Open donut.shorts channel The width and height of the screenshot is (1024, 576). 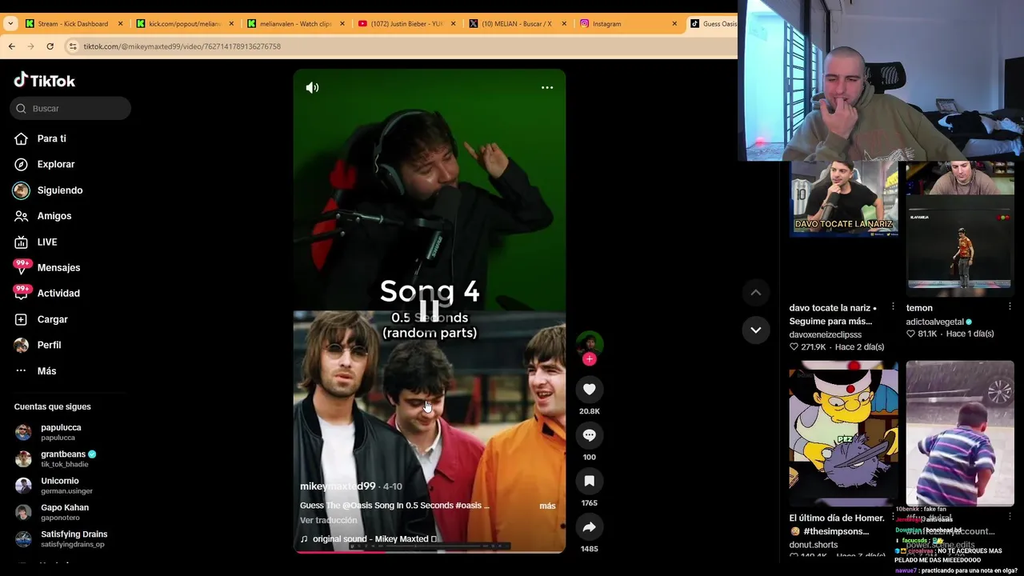click(814, 545)
